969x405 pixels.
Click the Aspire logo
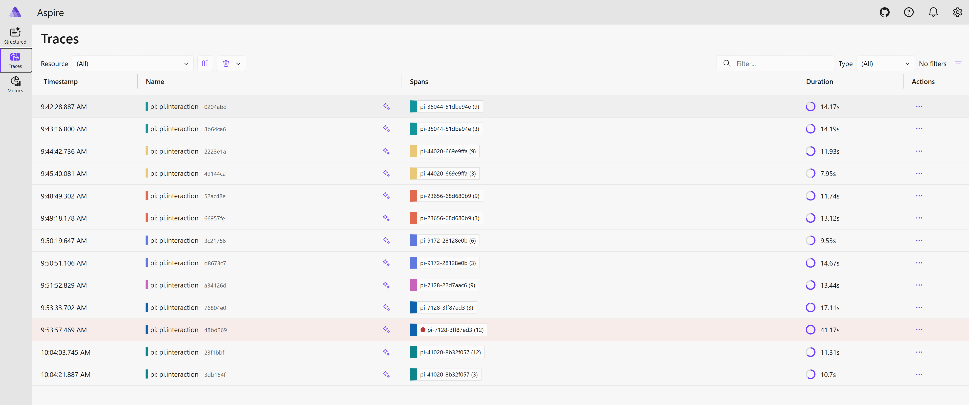[15, 12]
